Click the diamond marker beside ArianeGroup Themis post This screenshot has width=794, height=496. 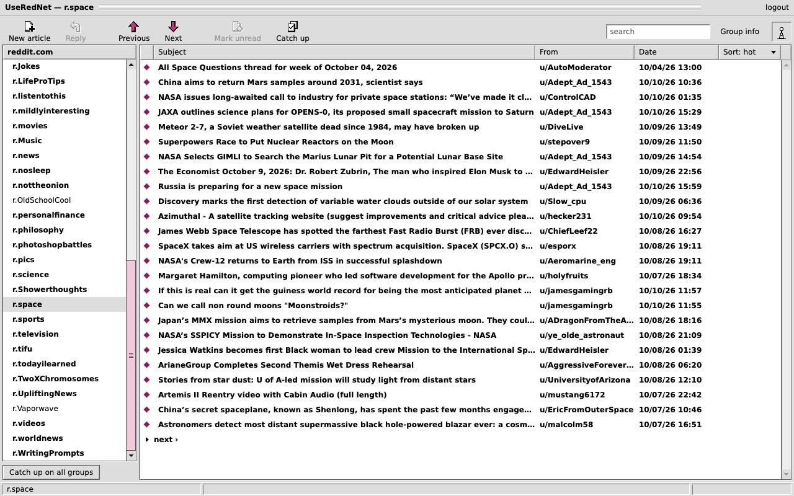(x=147, y=365)
